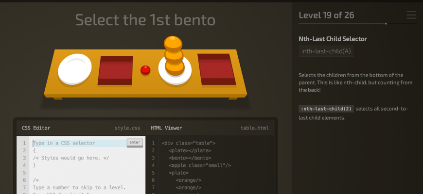This screenshot has width=423, height=194.
Task: Select the <bento></bento> line in HTML Viewer
Action: point(190,158)
